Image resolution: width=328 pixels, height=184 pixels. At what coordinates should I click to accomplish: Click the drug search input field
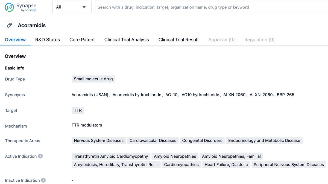tap(191, 7)
